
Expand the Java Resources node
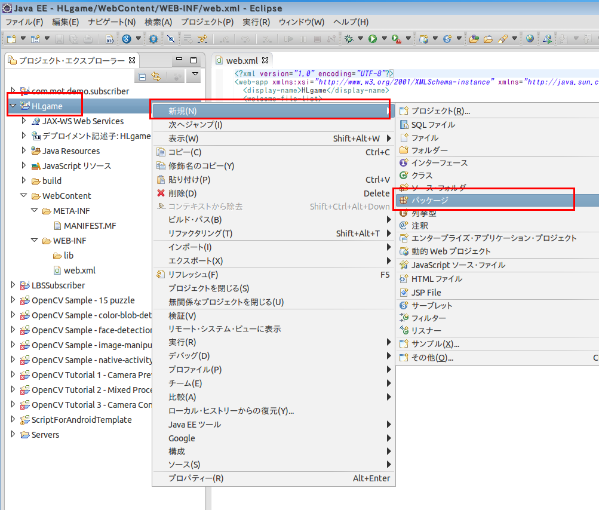pyautogui.click(x=24, y=150)
